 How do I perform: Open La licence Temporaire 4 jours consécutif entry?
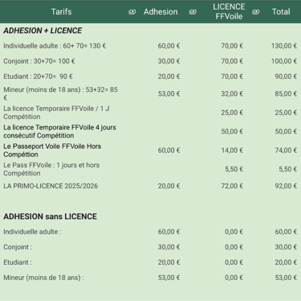coord(59,131)
